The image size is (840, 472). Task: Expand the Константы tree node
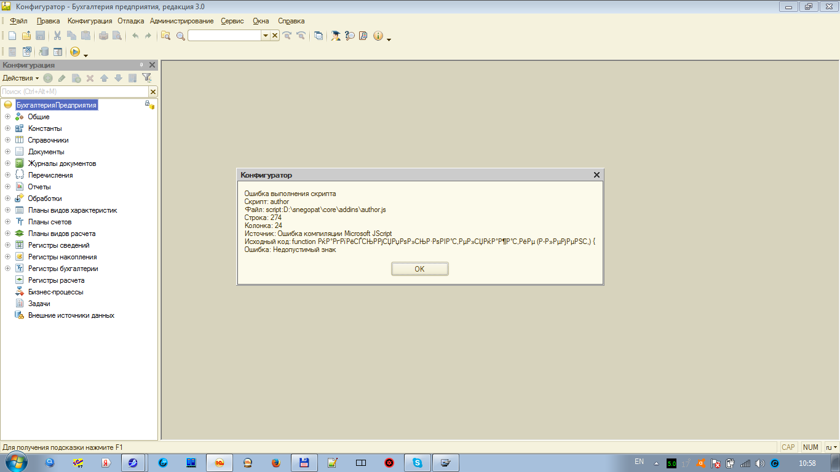pyautogui.click(x=7, y=128)
